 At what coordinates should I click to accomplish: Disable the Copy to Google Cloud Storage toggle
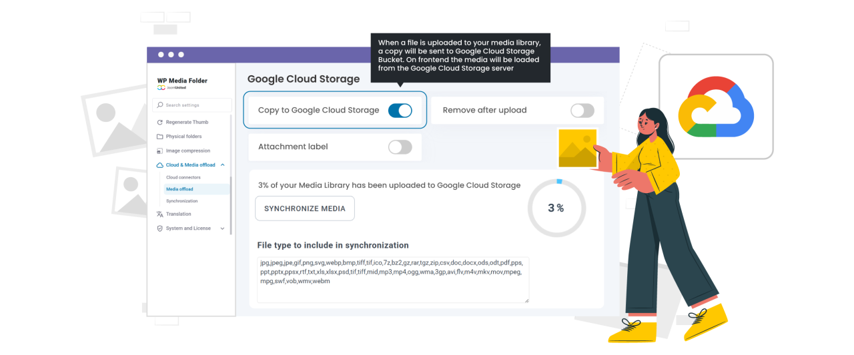click(x=400, y=111)
